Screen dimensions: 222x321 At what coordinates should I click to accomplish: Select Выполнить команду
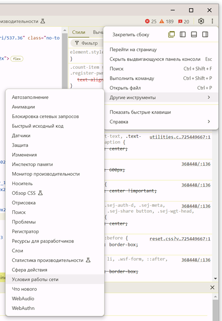161,78
